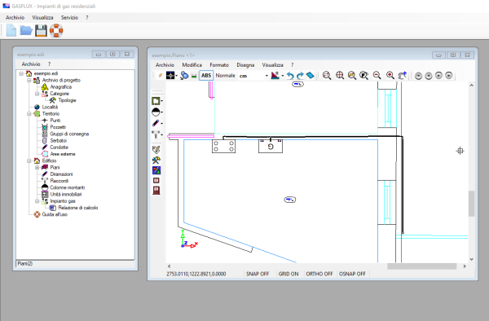489x321 pixels.
Task: Click the redo arrow icon
Action: 300,76
